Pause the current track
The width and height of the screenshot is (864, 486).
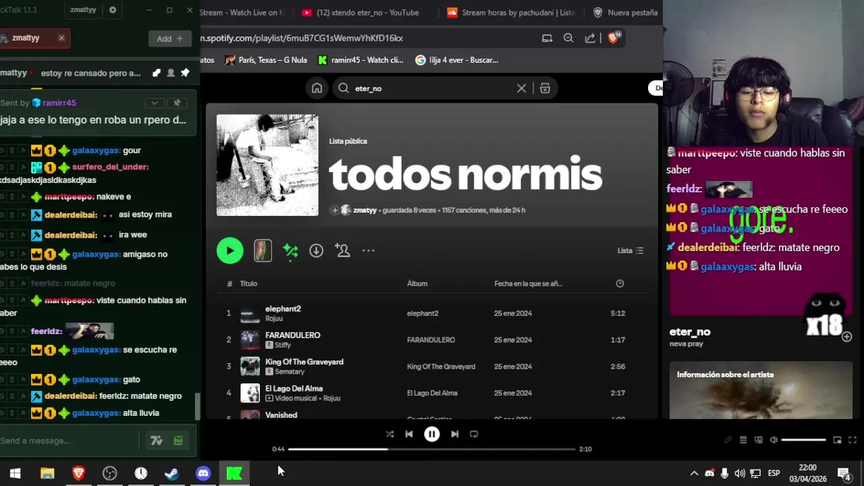(x=432, y=434)
